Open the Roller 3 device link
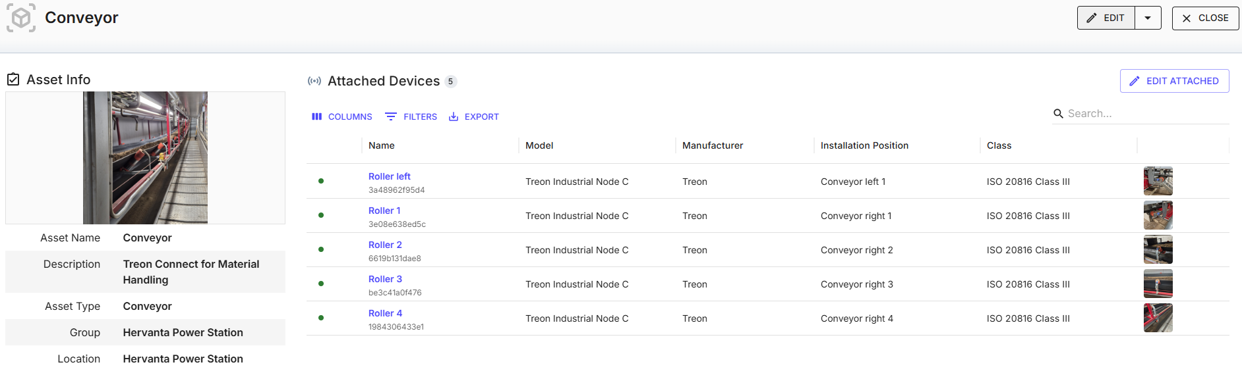 (385, 279)
